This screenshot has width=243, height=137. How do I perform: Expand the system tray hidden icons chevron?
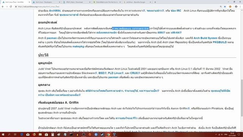[x=216, y=134]
